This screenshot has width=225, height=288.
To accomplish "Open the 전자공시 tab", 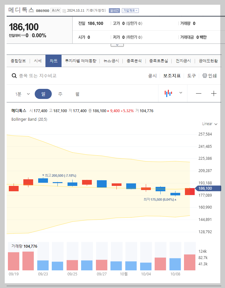I will click(183, 61).
